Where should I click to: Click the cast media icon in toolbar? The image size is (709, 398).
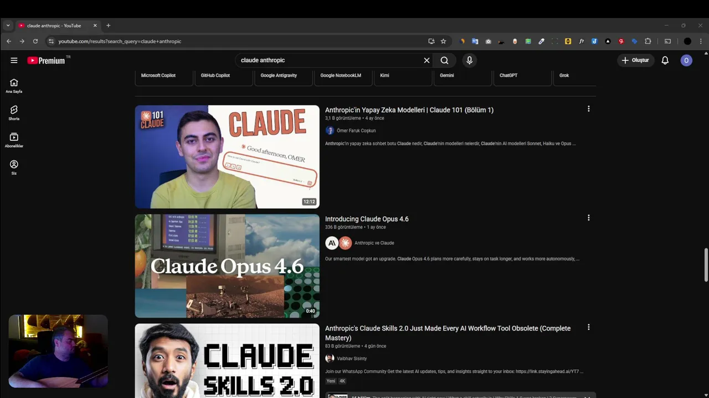pos(667,41)
